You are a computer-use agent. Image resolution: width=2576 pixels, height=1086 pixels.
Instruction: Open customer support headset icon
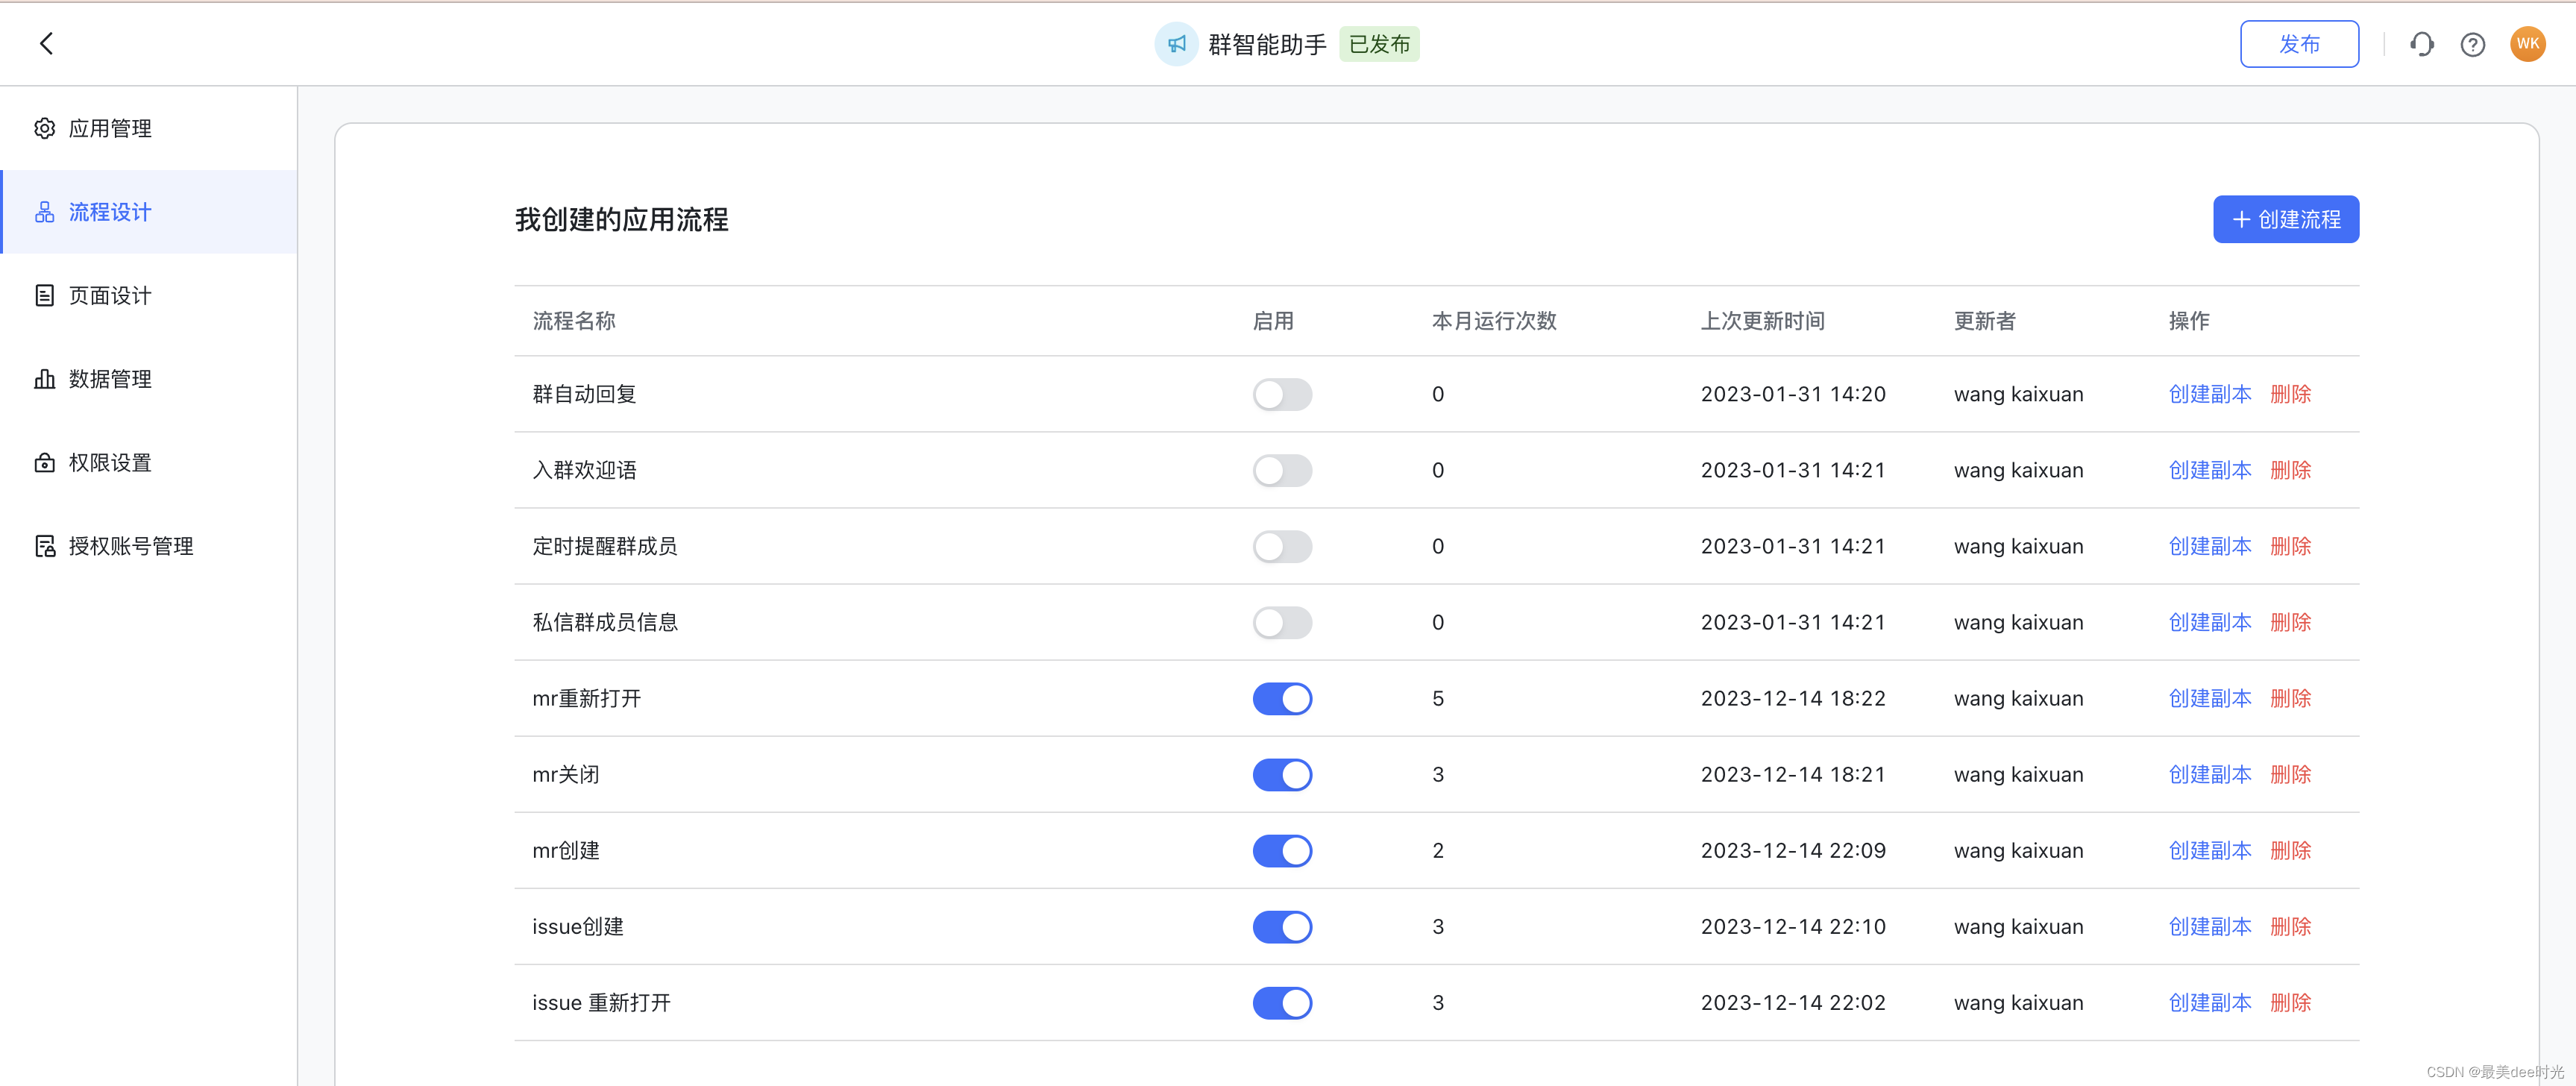2421,44
